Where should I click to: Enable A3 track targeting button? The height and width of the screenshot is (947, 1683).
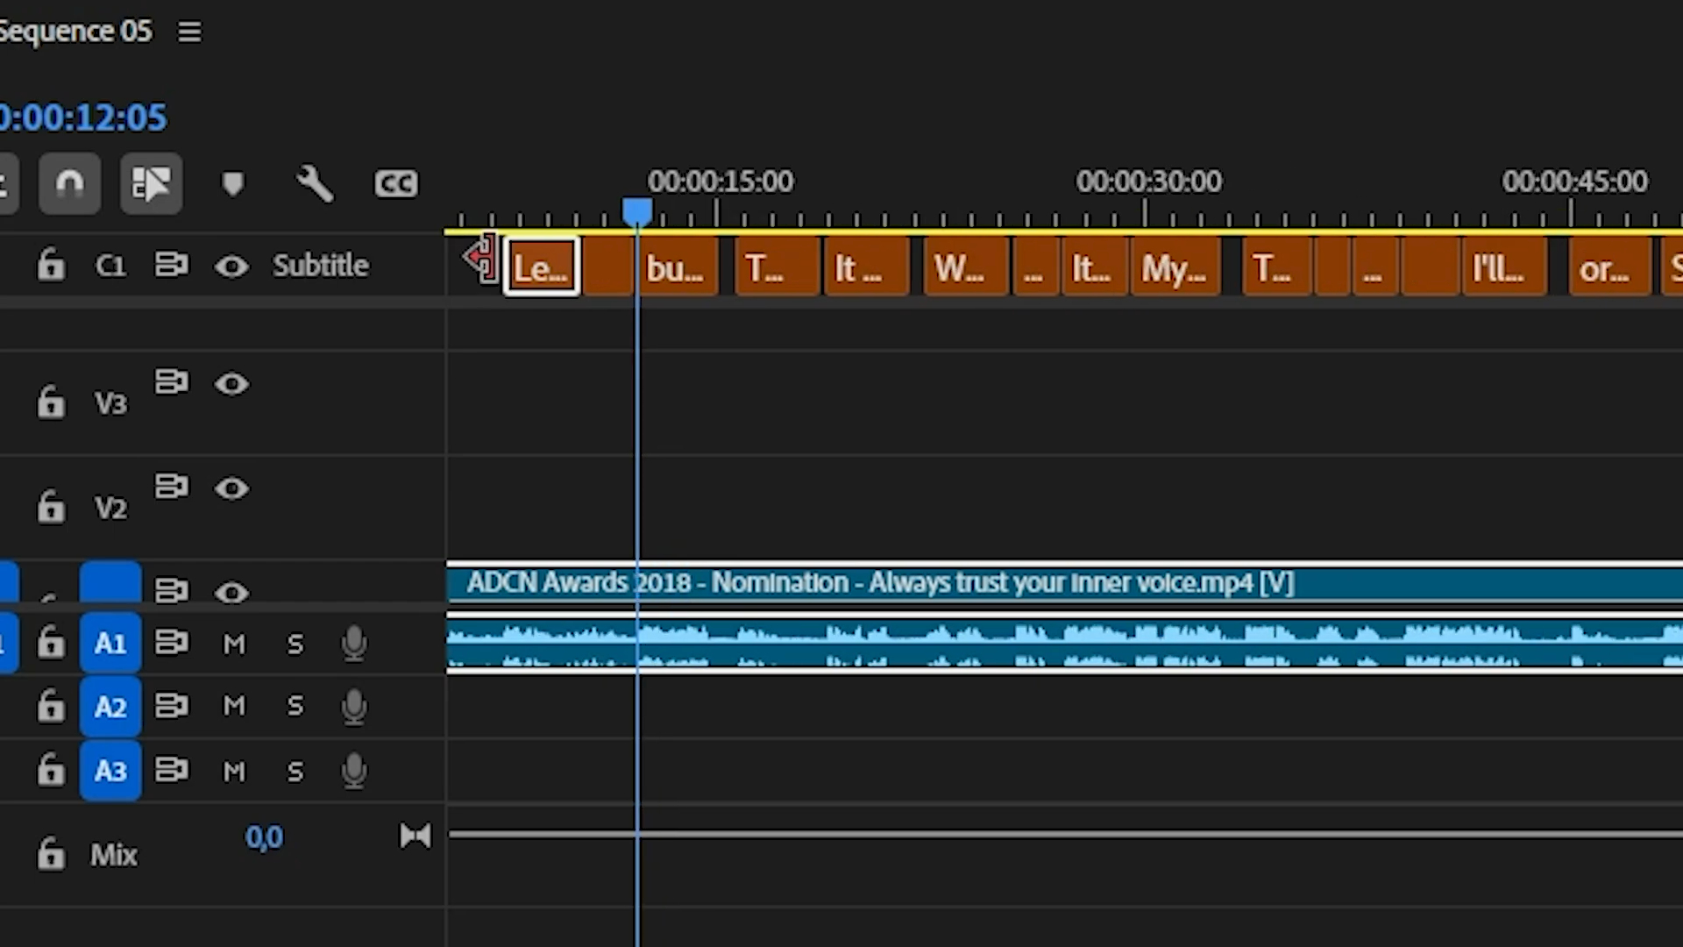110,771
